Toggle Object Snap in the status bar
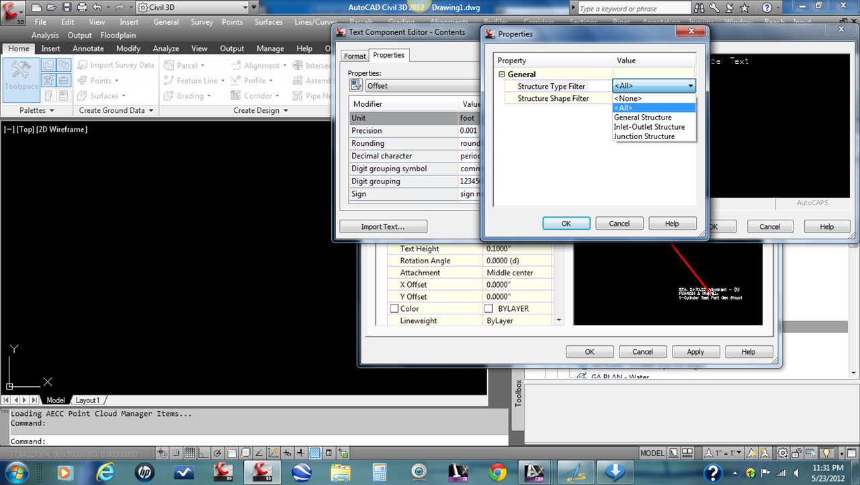Image resolution: width=860 pixels, height=485 pixels. pos(231,453)
